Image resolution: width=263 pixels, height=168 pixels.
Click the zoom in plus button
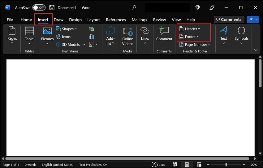[244, 165]
